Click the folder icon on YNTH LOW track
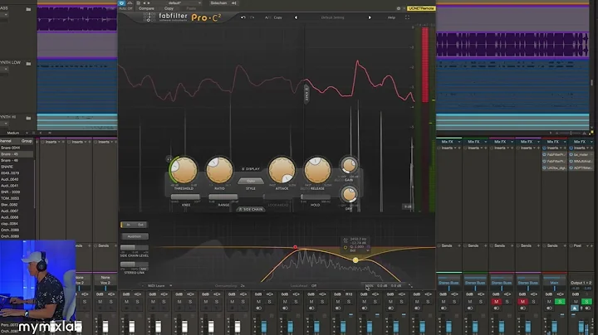The width and height of the screenshot is (598, 335). click(28, 64)
